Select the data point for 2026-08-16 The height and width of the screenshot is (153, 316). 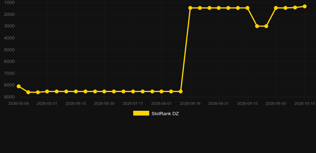(x=190, y=8)
